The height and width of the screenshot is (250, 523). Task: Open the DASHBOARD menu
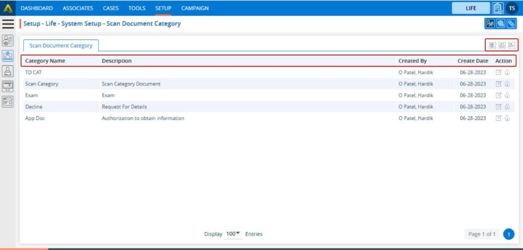[37, 8]
